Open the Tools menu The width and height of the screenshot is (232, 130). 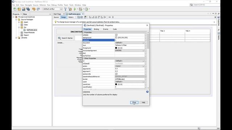coord(71,5)
